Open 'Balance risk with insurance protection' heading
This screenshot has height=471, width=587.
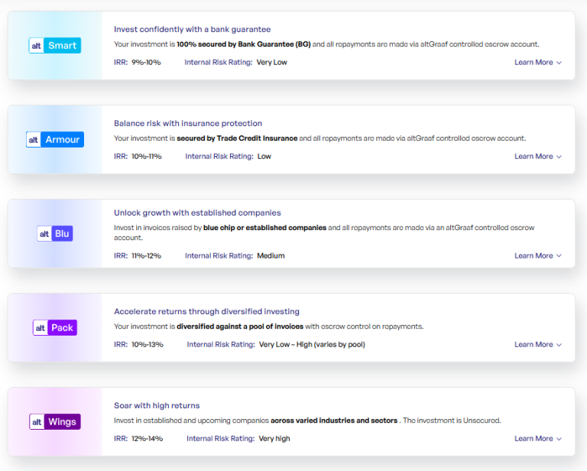(x=188, y=123)
